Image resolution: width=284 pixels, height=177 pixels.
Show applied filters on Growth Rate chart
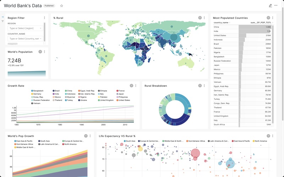pyautogui.click(x=131, y=86)
